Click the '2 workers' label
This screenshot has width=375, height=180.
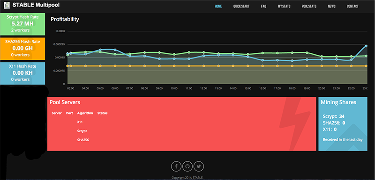pyautogui.click(x=20, y=30)
